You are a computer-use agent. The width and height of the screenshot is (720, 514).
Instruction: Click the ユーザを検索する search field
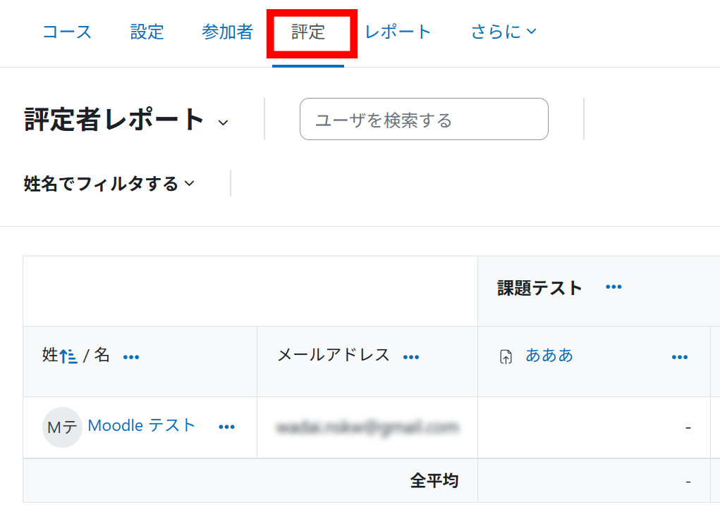pyautogui.click(x=424, y=120)
